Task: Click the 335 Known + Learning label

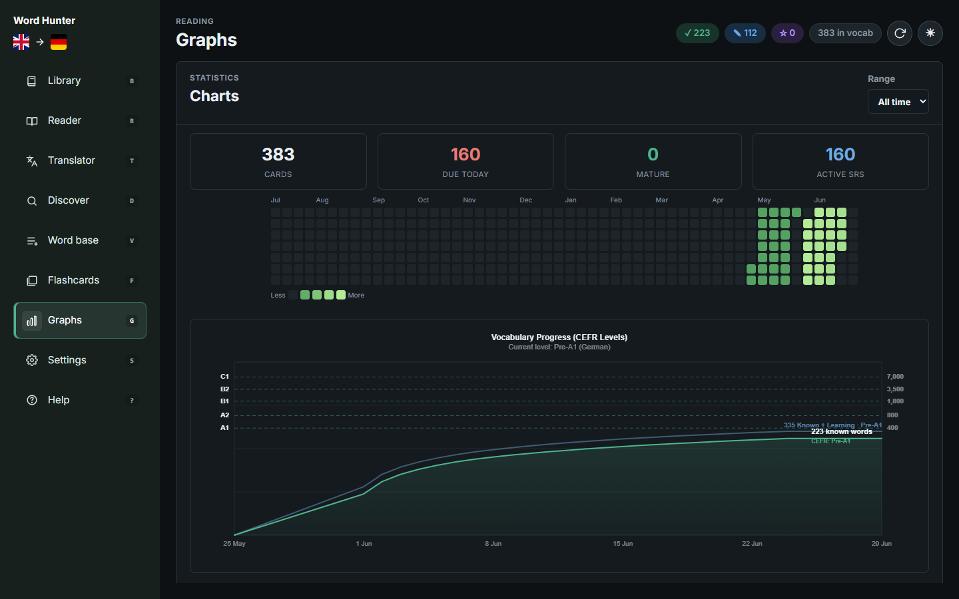Action: point(832,425)
